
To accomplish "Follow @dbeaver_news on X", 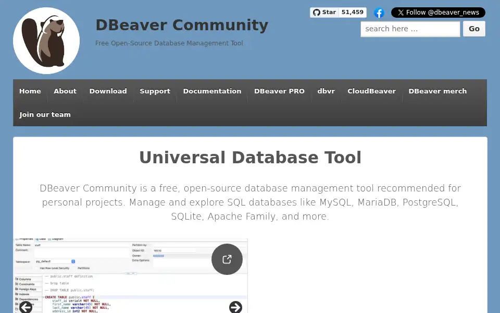I will coord(438,13).
